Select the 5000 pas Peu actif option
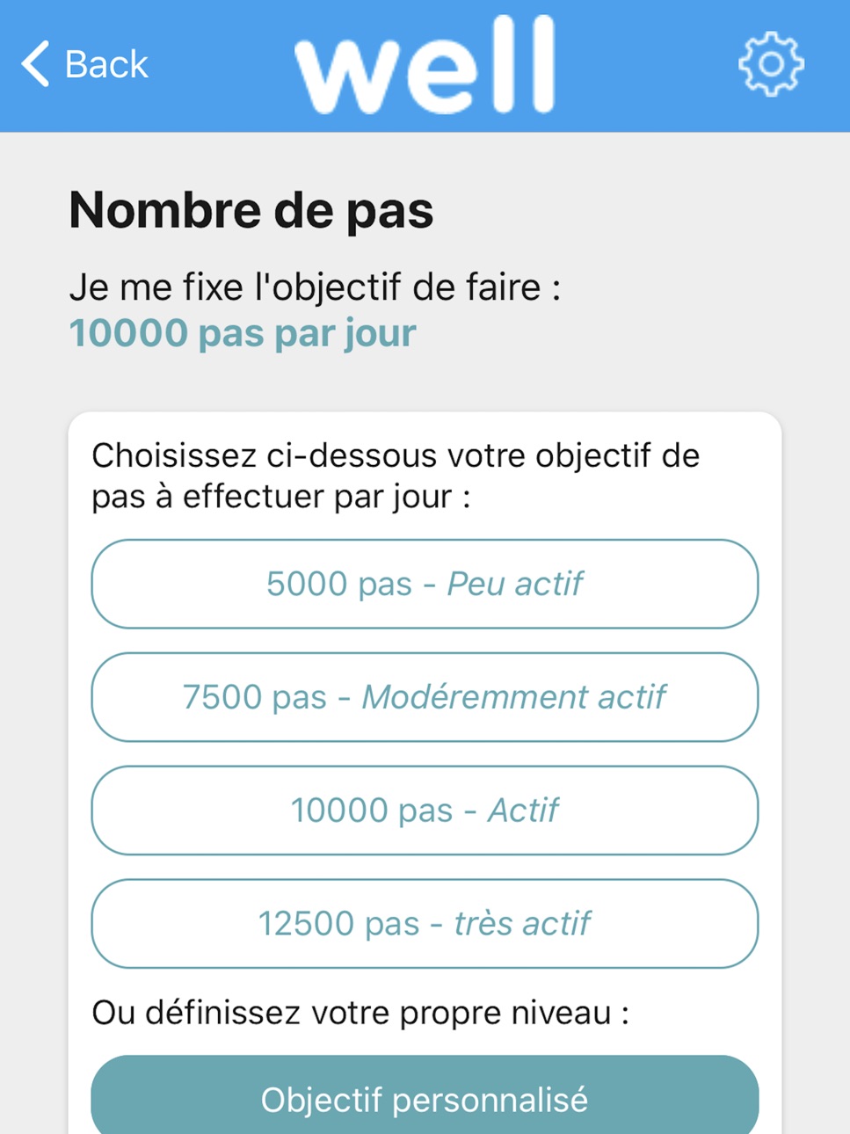850x1134 pixels. tap(425, 584)
